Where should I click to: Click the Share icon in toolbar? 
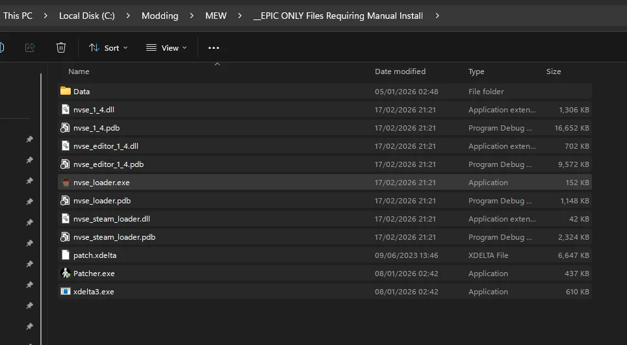30,47
